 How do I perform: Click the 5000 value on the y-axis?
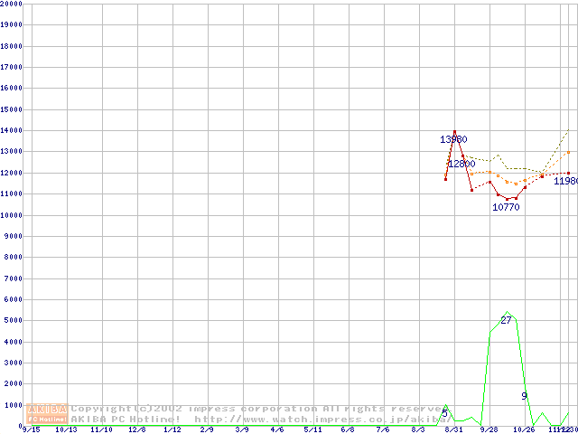(10, 321)
